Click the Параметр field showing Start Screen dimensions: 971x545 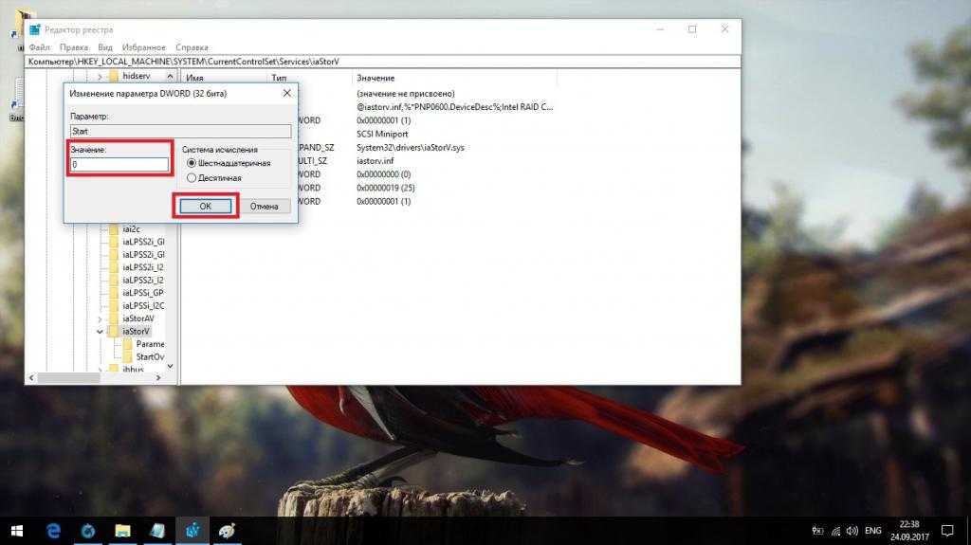click(x=180, y=132)
